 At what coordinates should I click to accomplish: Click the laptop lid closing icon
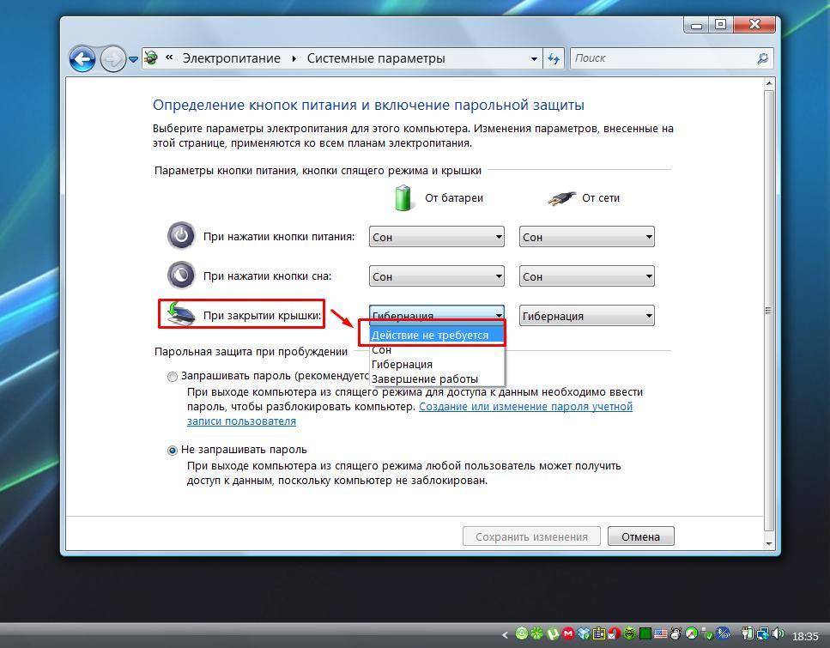point(180,314)
